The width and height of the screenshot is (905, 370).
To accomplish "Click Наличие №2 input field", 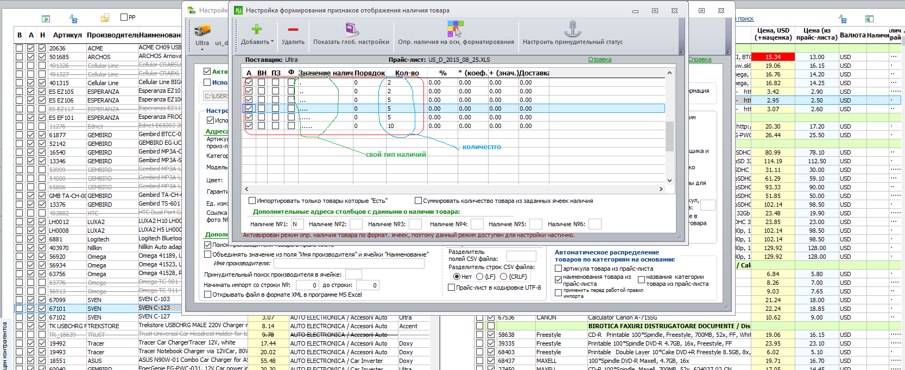I will [x=356, y=224].
